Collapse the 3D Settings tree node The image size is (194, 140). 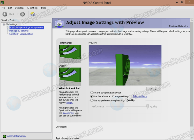pos(4,25)
